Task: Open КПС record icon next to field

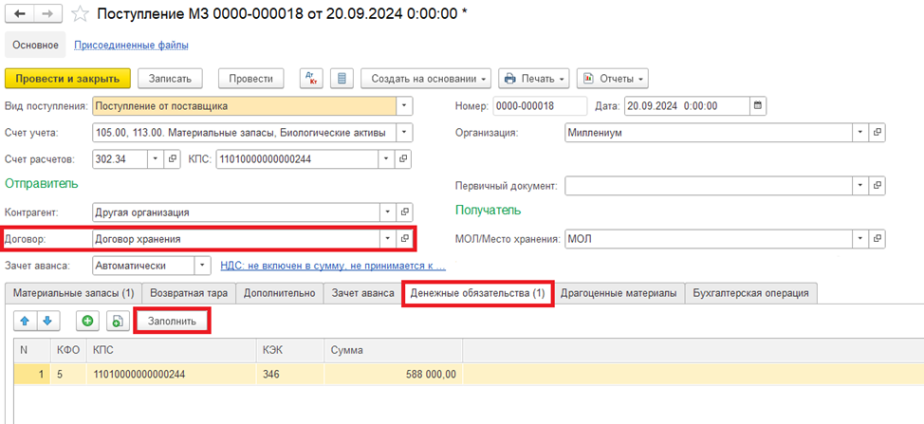Action: click(404, 158)
